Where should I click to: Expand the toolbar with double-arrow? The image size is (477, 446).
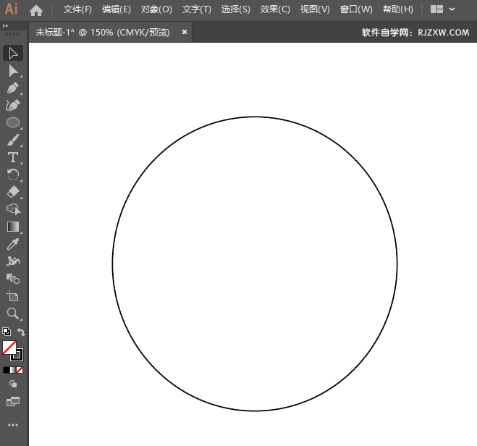pyautogui.click(x=5, y=26)
